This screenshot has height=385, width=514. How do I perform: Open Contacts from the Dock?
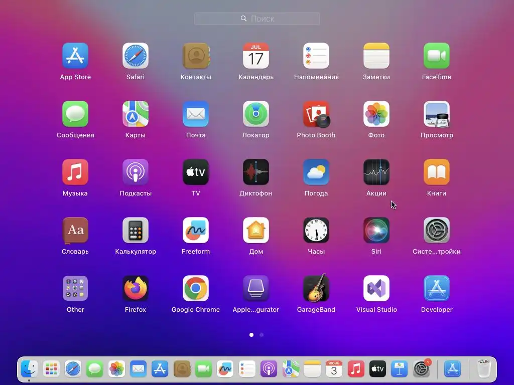(x=182, y=369)
